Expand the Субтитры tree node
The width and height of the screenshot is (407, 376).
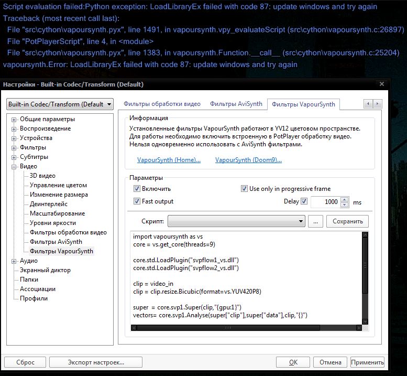14,157
